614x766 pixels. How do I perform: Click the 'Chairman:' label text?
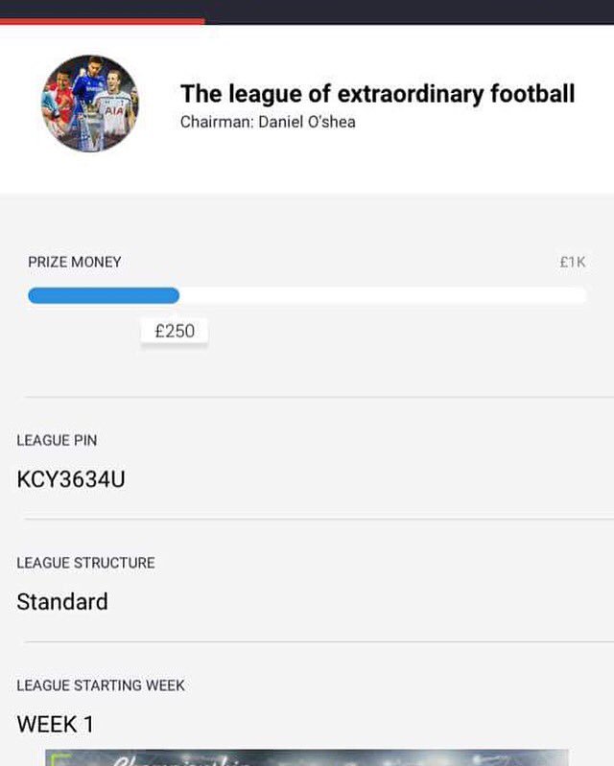pyautogui.click(x=217, y=122)
